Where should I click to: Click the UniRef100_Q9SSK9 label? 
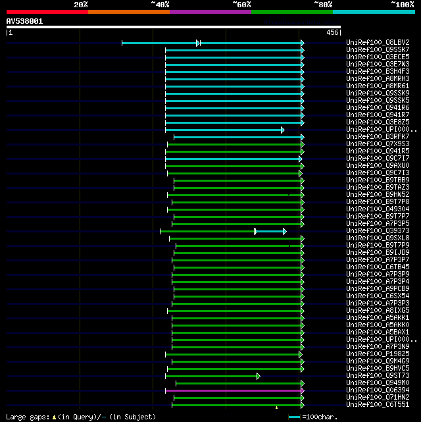[378, 93]
